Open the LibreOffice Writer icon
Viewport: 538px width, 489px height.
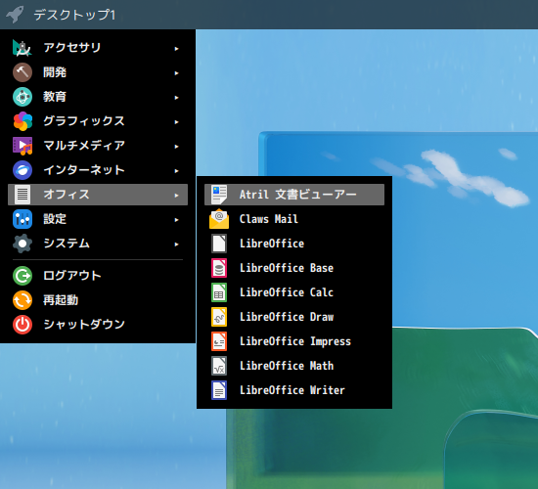coord(219,390)
